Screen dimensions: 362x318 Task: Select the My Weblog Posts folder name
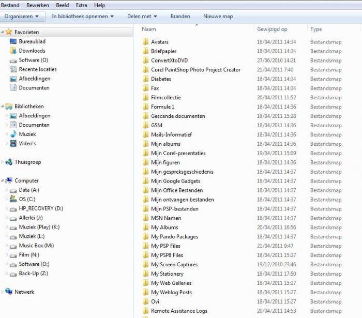(x=172, y=292)
